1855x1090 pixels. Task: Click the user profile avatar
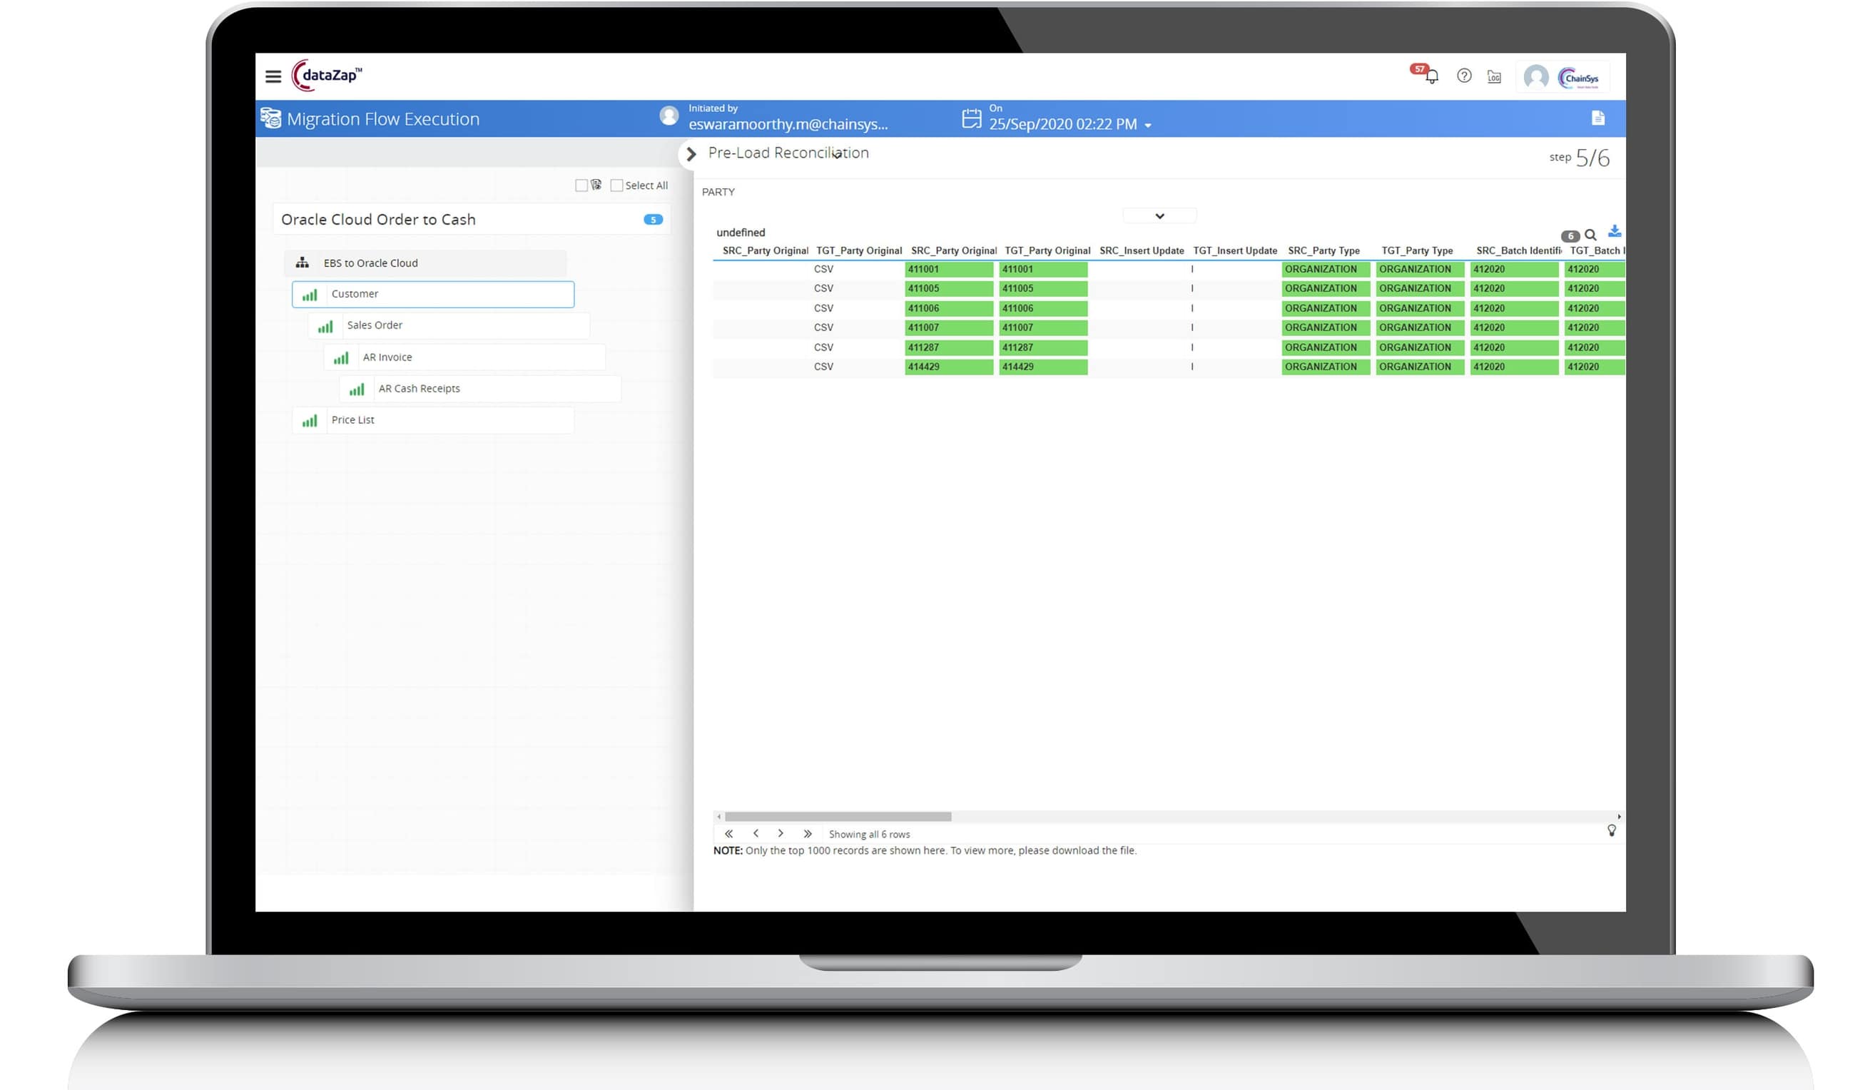point(1535,76)
